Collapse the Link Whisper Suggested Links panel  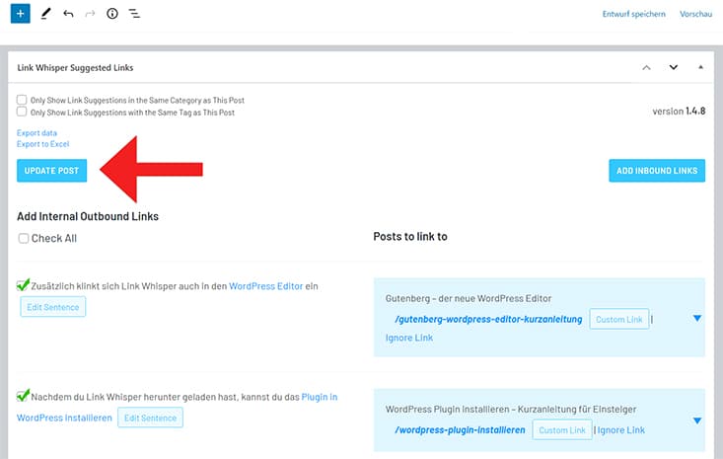pyautogui.click(x=700, y=67)
